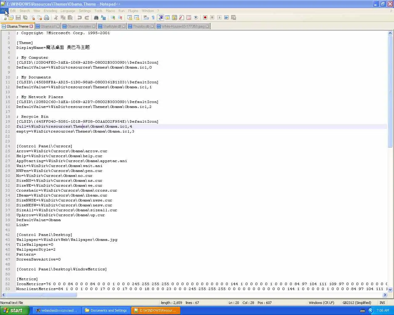Click the GB2312 (Simplified) encoding in status bar

[x=357, y=303]
